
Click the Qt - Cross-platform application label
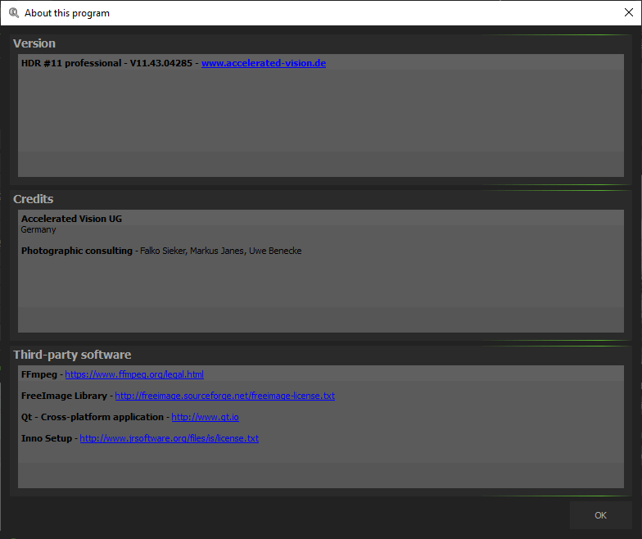click(92, 417)
